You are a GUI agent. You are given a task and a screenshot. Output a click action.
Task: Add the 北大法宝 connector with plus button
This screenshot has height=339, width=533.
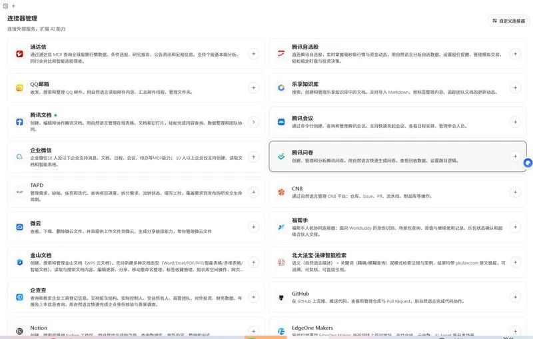pos(515,262)
